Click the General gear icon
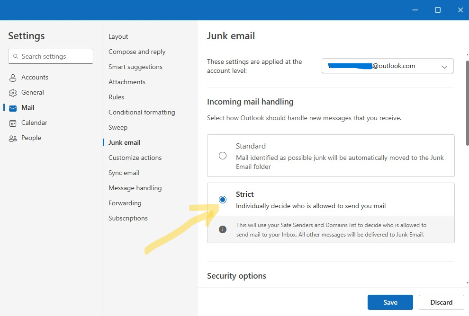 coord(13,93)
